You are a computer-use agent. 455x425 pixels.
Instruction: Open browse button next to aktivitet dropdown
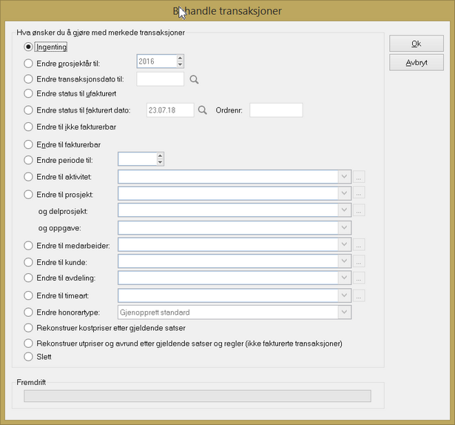coord(359,177)
